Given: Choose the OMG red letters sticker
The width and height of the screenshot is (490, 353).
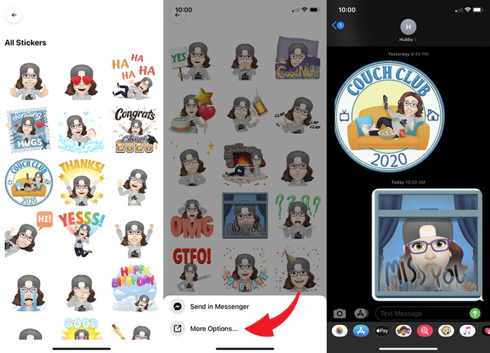Looking at the screenshot, I should 192,219.
